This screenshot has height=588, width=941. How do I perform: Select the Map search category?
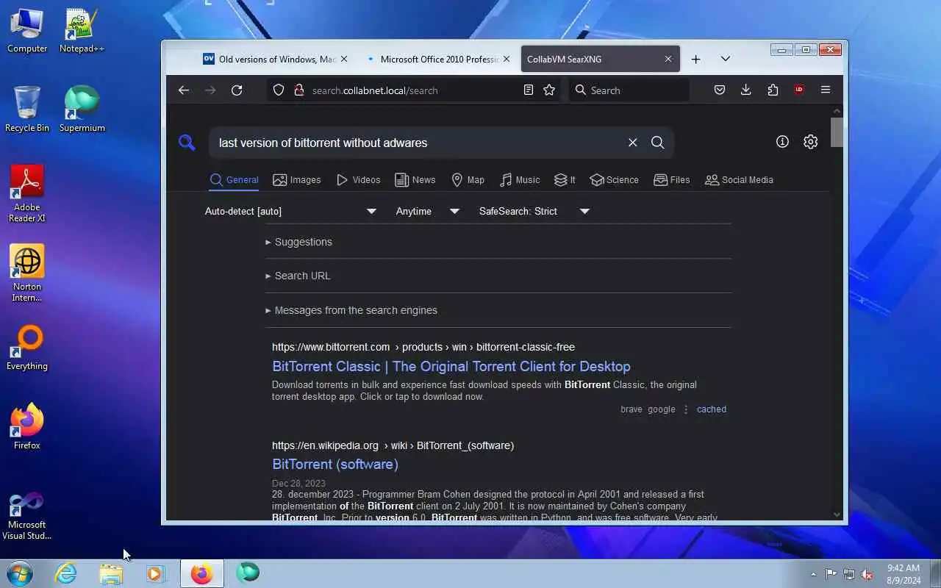[x=468, y=180]
